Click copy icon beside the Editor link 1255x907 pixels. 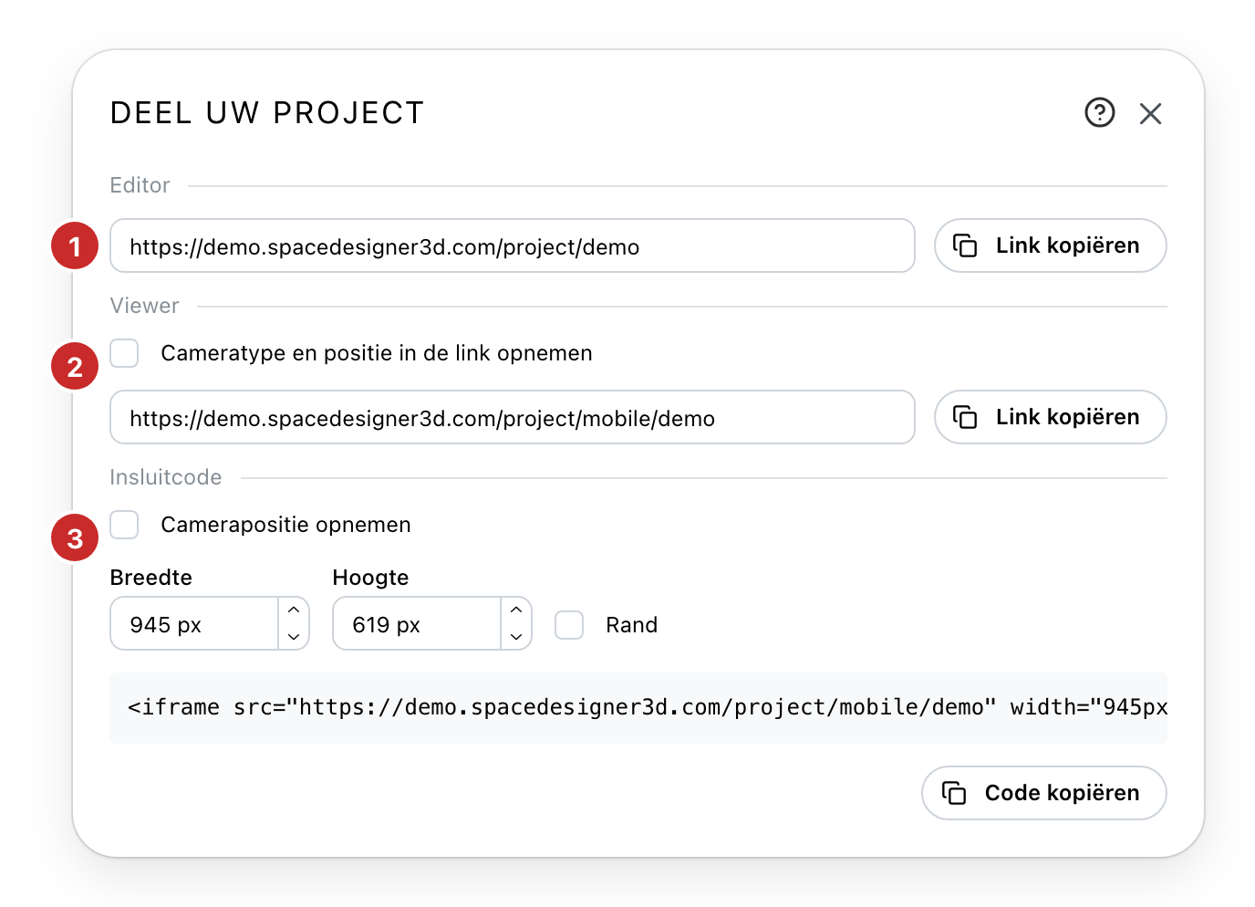[x=965, y=245]
